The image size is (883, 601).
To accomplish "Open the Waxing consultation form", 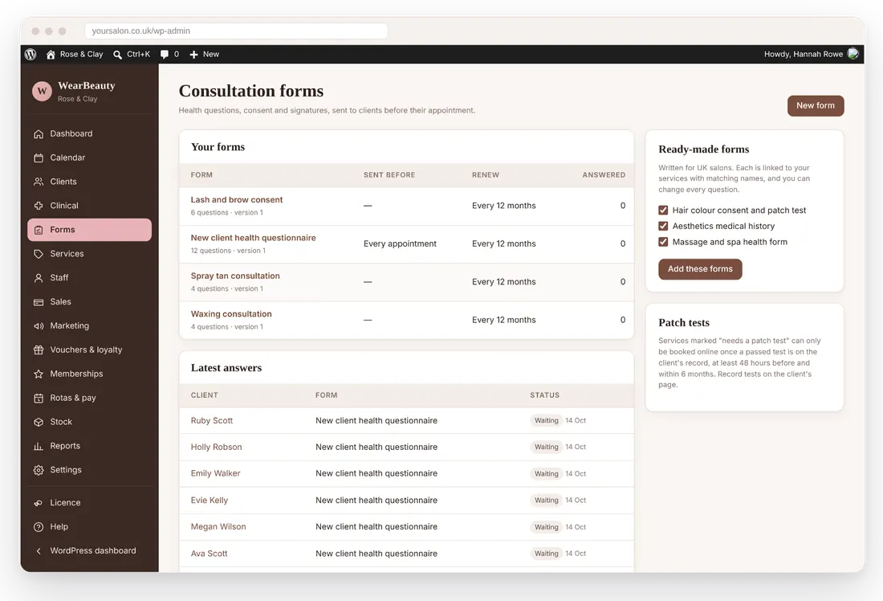I will click(x=231, y=314).
